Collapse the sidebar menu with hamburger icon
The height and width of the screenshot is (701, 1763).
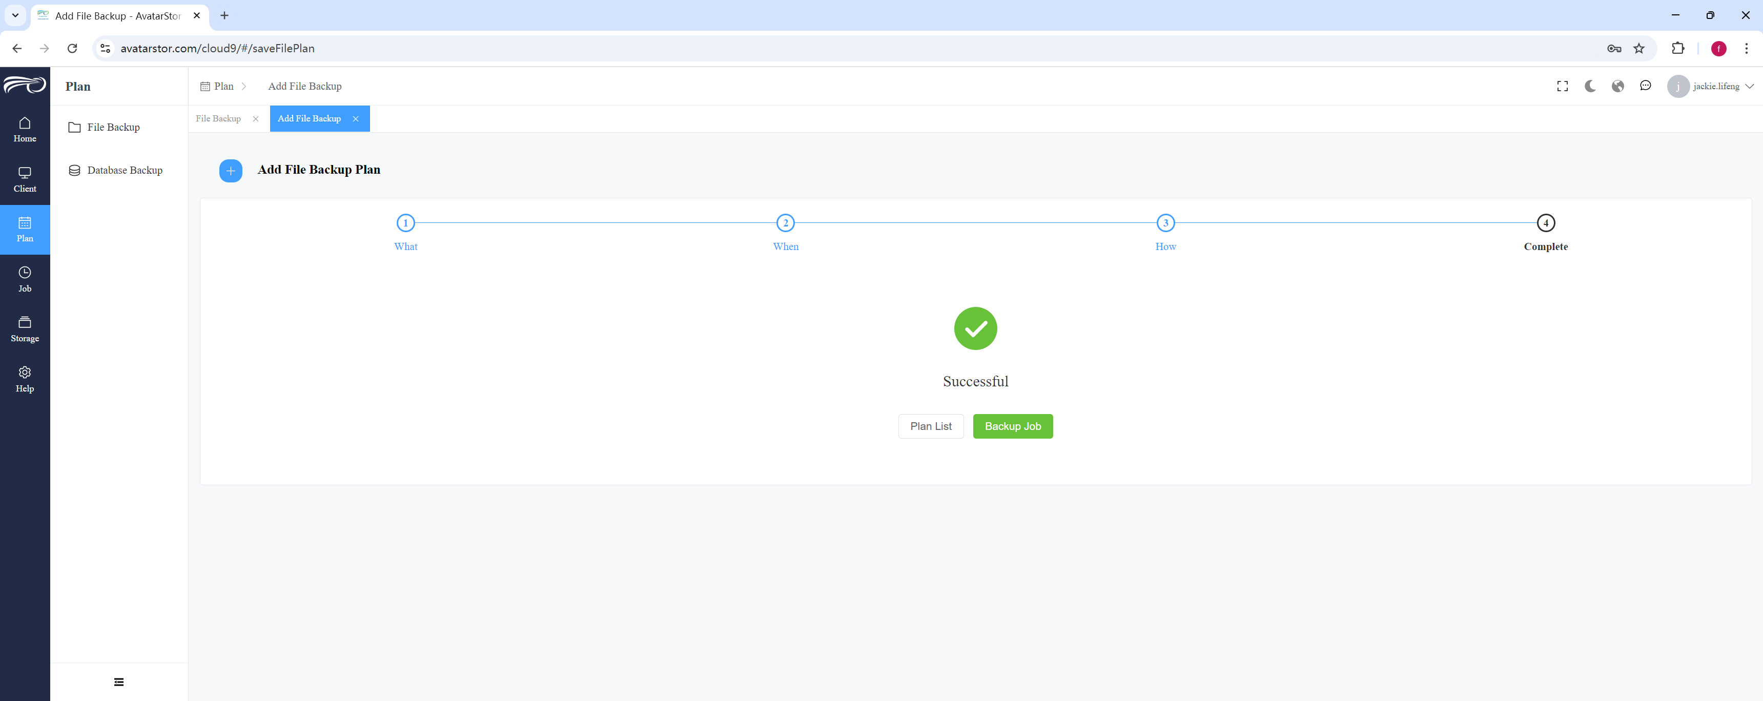pyautogui.click(x=119, y=682)
